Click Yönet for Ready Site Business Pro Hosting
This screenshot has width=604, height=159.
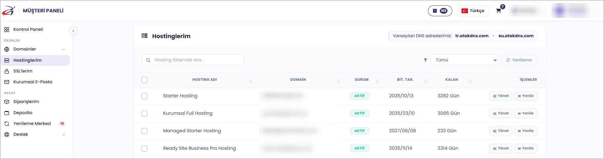501,149
